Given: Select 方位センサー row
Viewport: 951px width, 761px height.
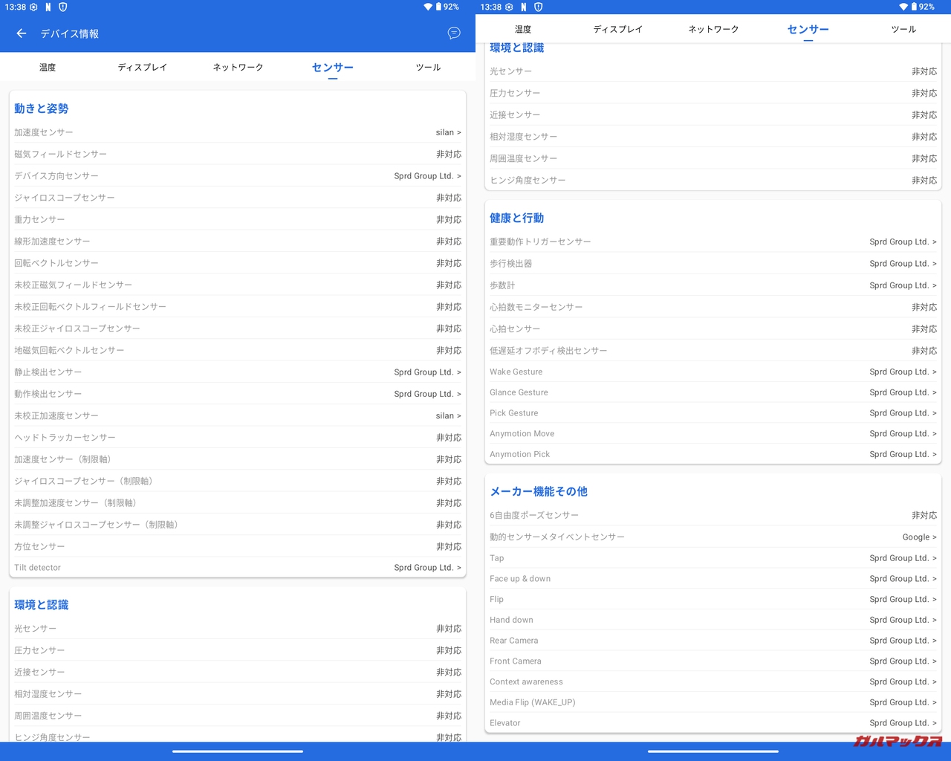Looking at the screenshot, I should (x=238, y=546).
